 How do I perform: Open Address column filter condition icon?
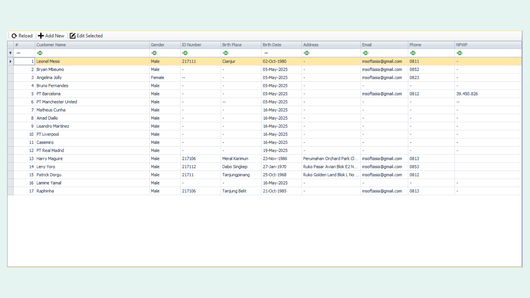307,53
